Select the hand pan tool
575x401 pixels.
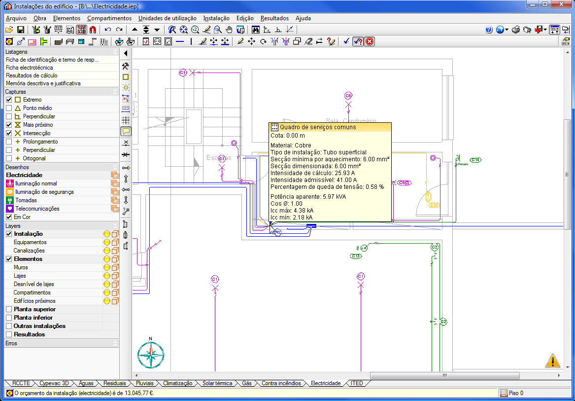click(x=229, y=30)
